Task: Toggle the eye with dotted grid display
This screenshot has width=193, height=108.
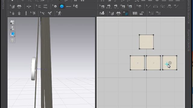Action: [158, 13]
